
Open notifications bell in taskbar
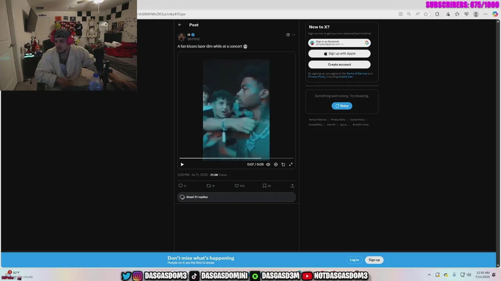494,275
